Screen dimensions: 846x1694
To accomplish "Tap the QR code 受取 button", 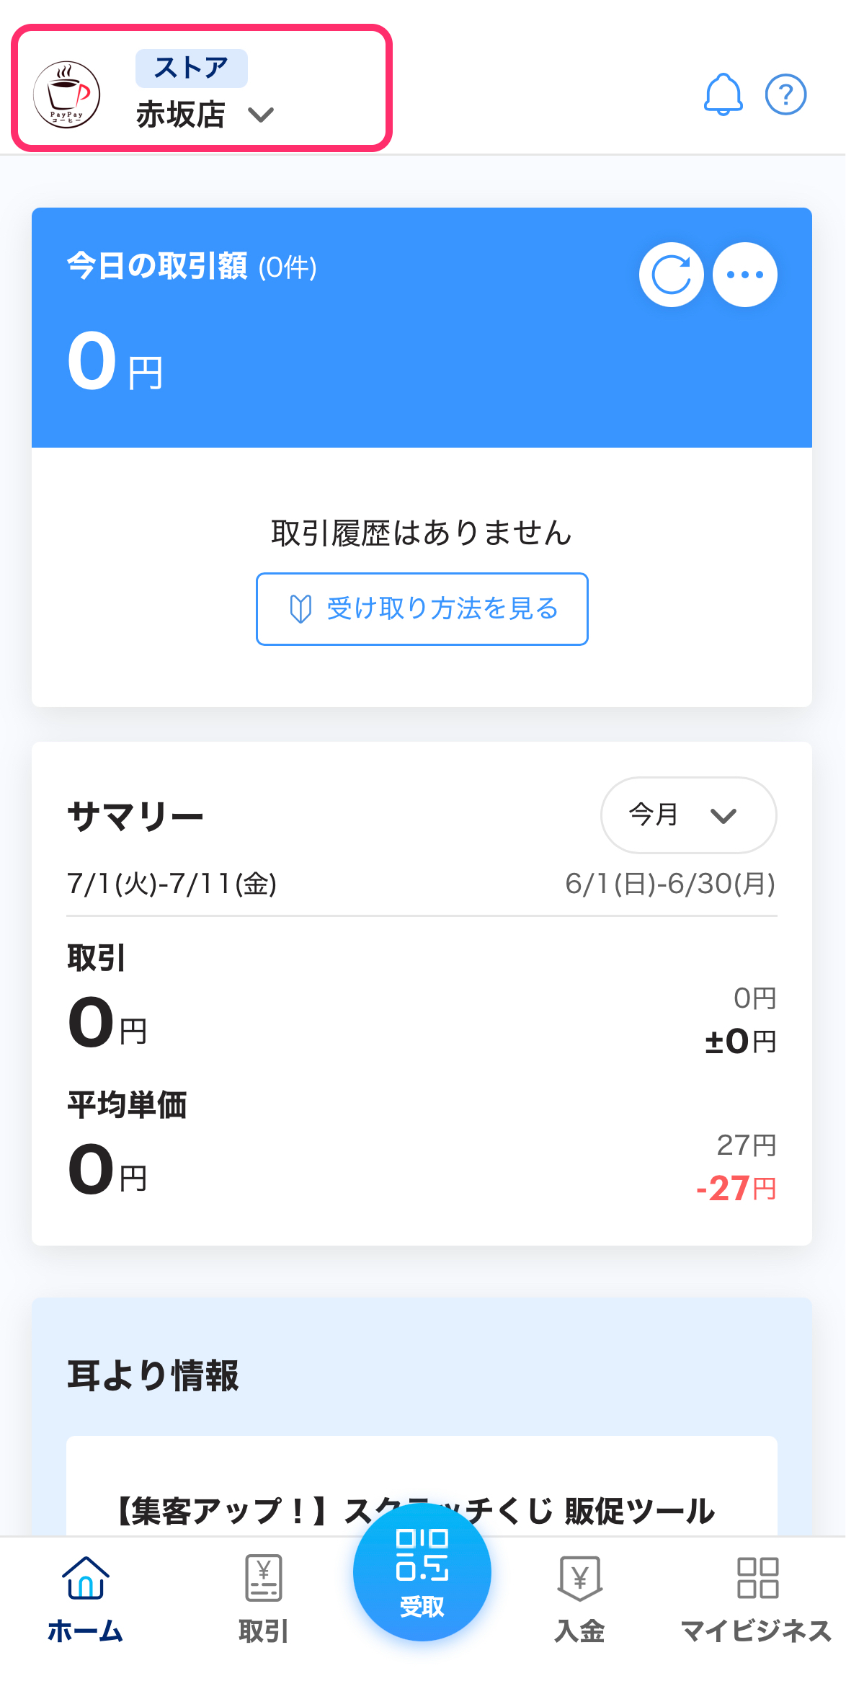I will click(x=422, y=1571).
